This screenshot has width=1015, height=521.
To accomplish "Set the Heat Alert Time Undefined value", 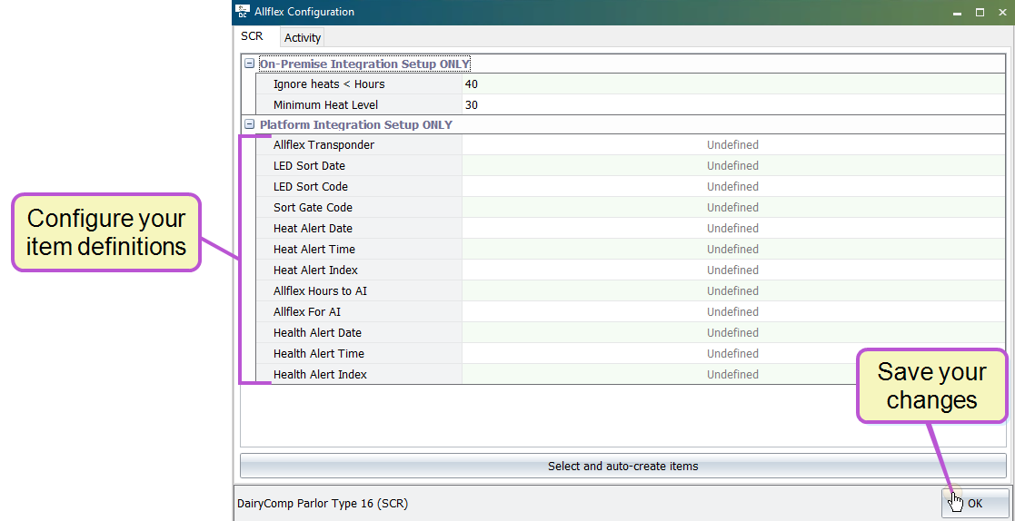I will (734, 249).
